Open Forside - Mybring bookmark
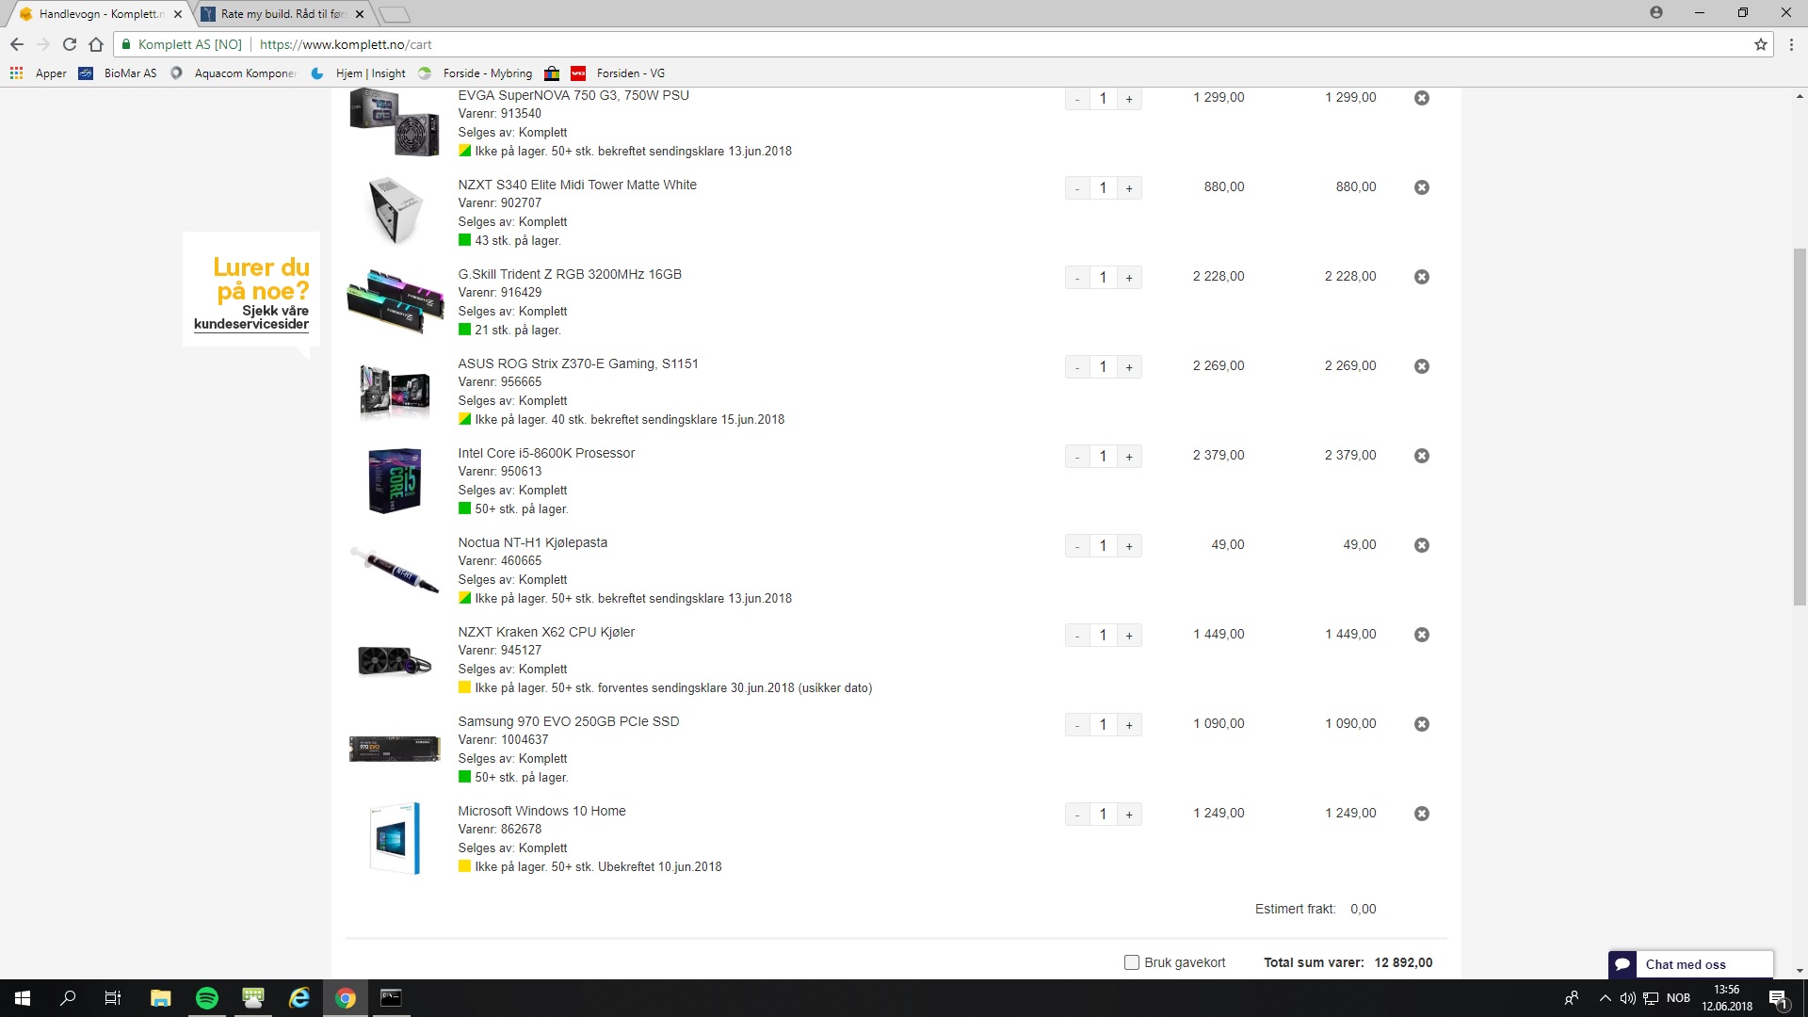 pos(476,73)
